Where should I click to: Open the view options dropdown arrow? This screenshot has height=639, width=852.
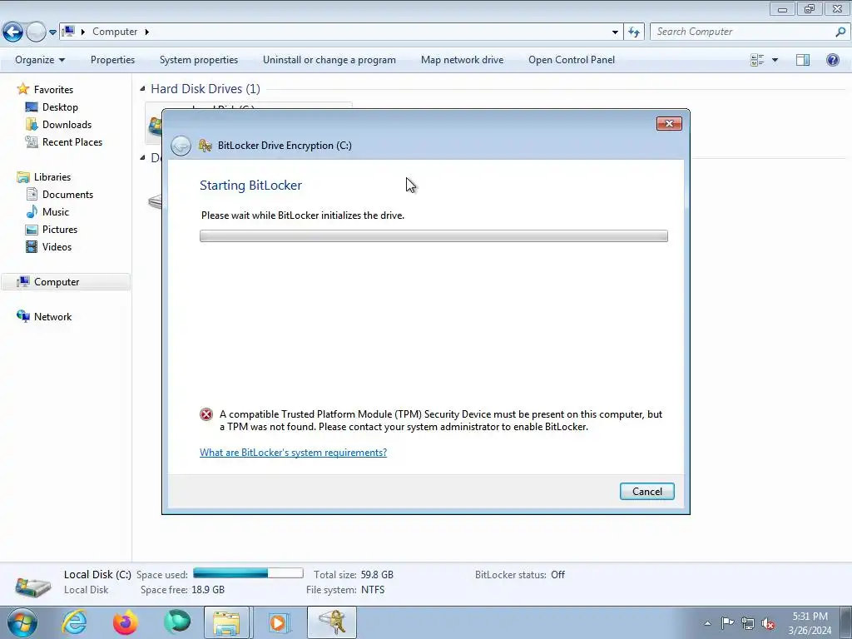pos(775,60)
